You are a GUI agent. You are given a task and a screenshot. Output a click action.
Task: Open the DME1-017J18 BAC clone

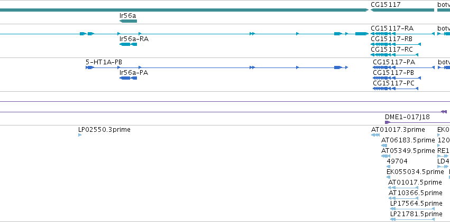click(417, 122)
